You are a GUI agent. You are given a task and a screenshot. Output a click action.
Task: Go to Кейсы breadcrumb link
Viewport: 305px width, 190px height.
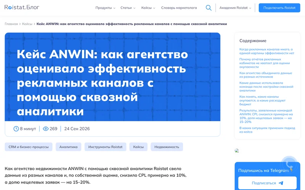coord(27,24)
